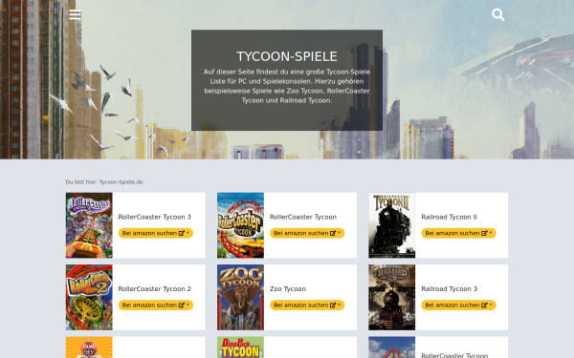This screenshot has width=574, height=358.
Task: Click external-link icon on RollerCoaster Tycoon button
Action: pos(333,233)
